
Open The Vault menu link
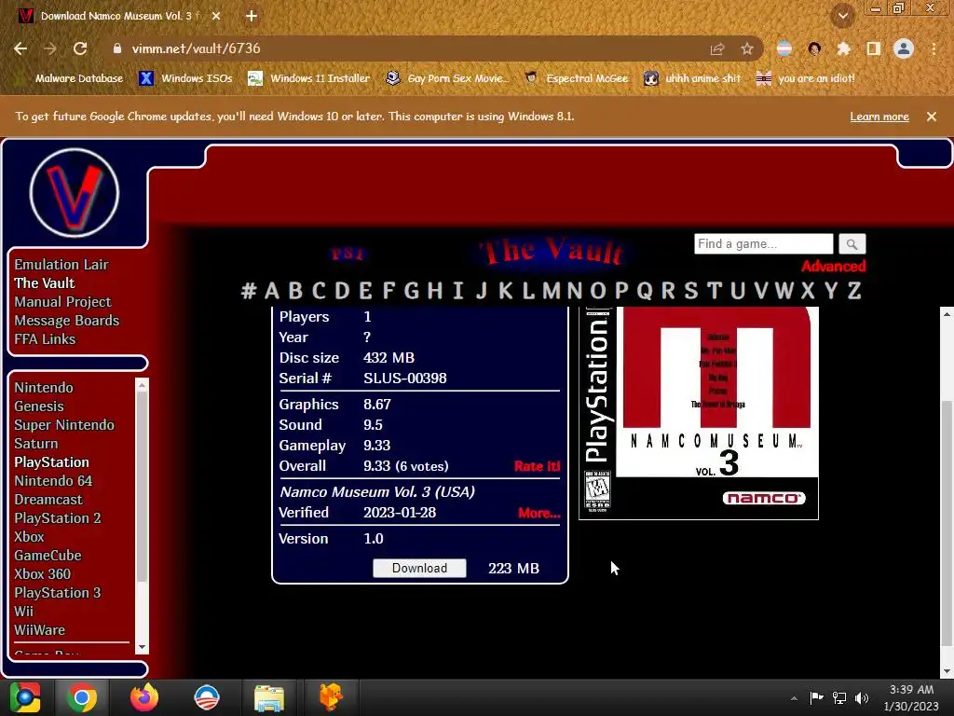point(45,283)
